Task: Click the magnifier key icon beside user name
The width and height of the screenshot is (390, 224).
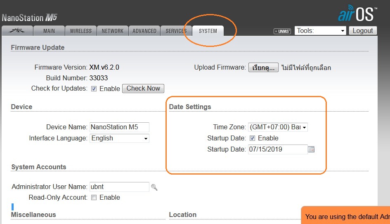Action: (154, 187)
